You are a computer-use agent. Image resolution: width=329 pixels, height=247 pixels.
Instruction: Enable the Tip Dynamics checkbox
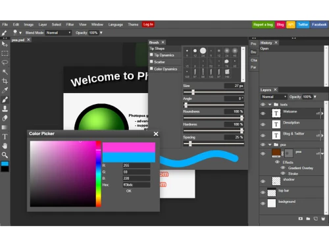tap(151, 55)
